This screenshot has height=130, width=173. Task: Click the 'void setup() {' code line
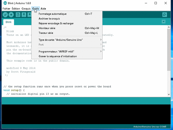14,90
